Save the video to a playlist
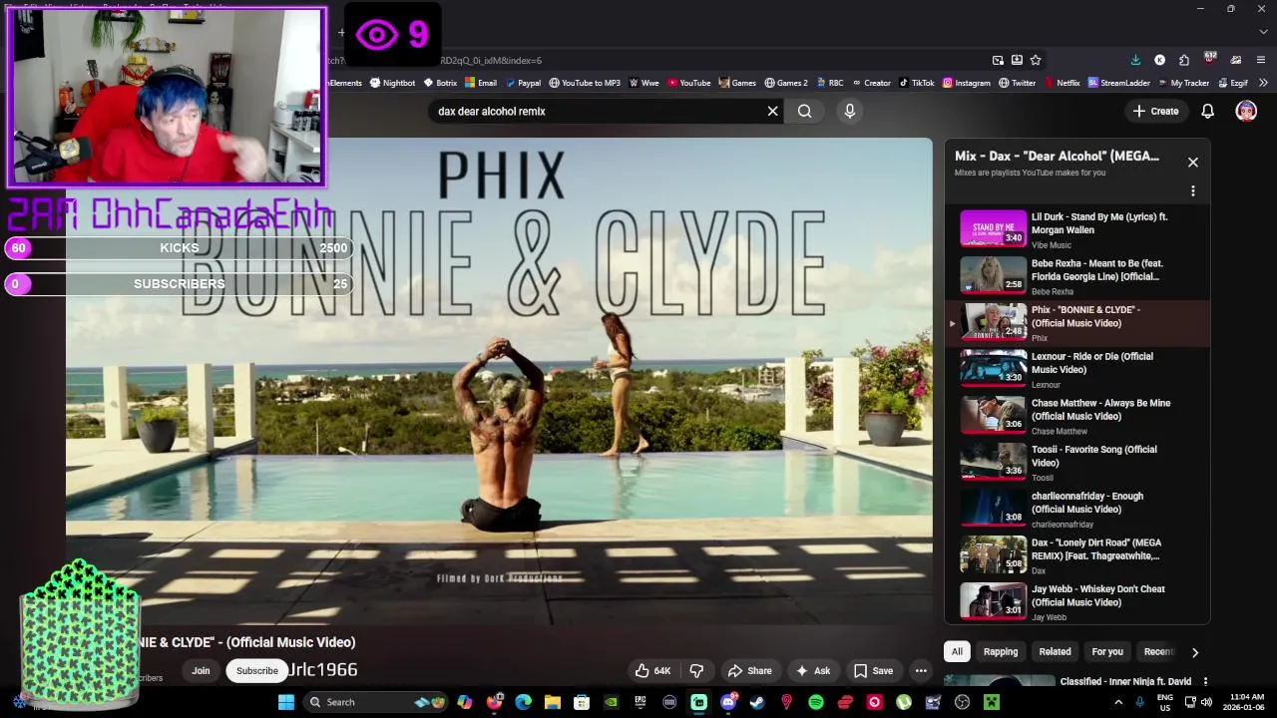 coord(873,670)
